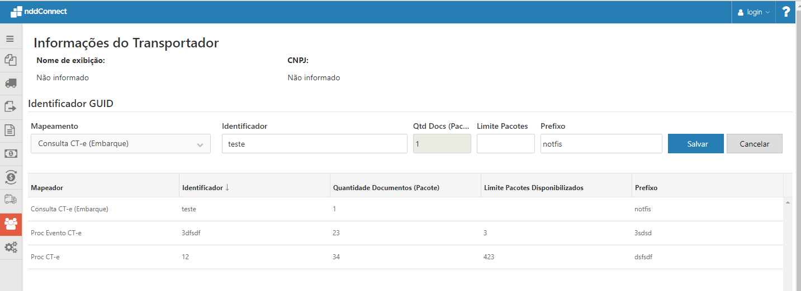Open the dollar refresh icon in sidebar
Image resolution: width=801 pixels, height=291 pixels.
pos(10,177)
